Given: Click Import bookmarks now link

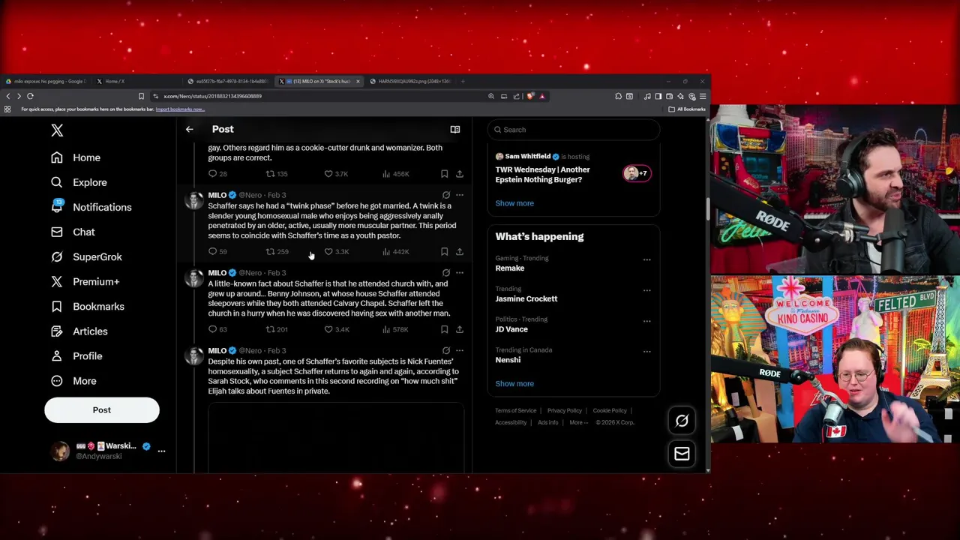Looking at the screenshot, I should [180, 109].
